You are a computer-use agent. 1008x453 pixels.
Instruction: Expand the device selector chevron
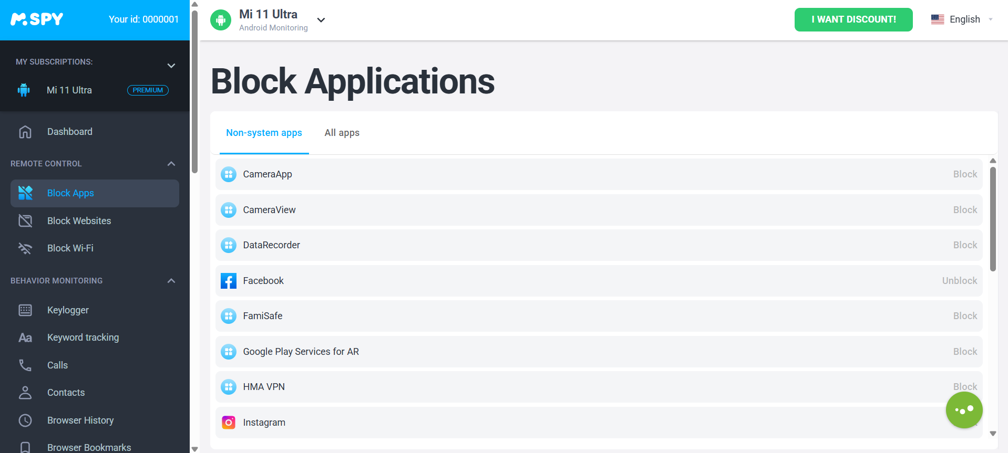[x=321, y=20]
